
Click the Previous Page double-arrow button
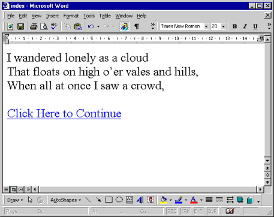point(267,168)
